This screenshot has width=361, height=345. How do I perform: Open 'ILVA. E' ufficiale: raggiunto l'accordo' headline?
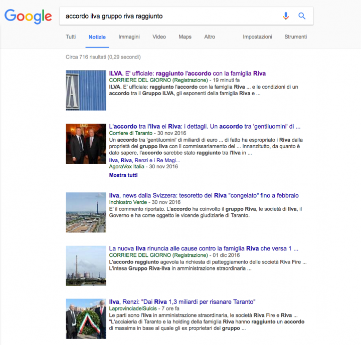coord(187,74)
